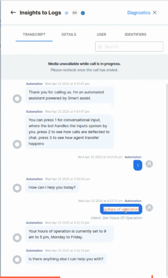168x278 pixels.
Task: Click the magnifier icon in the search box
Action: click(x=100, y=47)
